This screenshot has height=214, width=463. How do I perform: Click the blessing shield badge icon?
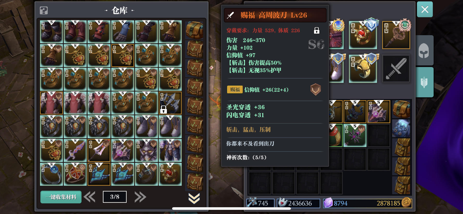coord(315,89)
